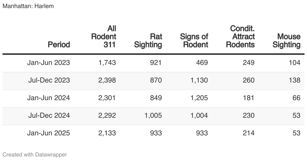Click the 260 Condit. Attract cell

249,80
